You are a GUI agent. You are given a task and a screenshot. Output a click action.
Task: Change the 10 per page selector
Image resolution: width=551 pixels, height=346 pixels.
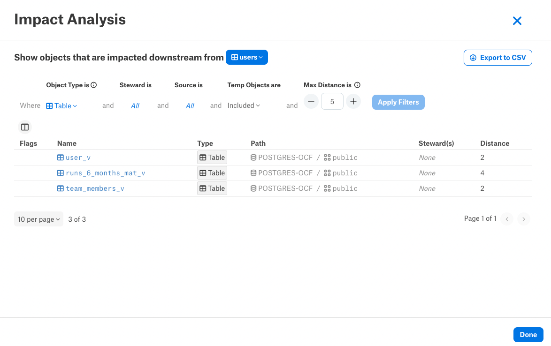(x=38, y=219)
